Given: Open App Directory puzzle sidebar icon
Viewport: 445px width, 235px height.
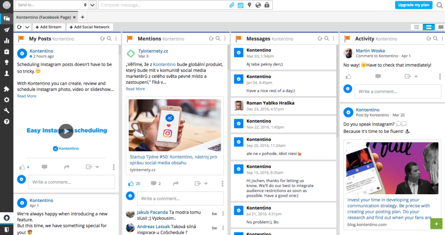Looking at the screenshot, I should 7,89.
